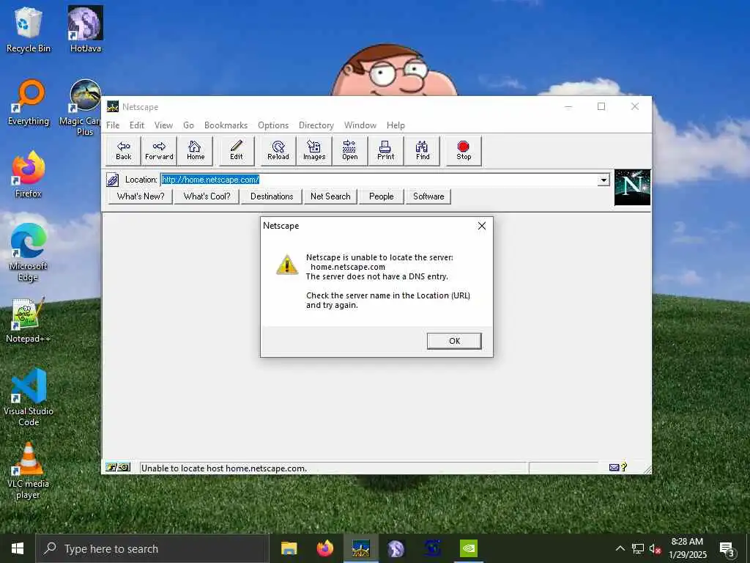Open the File menu
This screenshot has width=750, height=563.
point(113,125)
